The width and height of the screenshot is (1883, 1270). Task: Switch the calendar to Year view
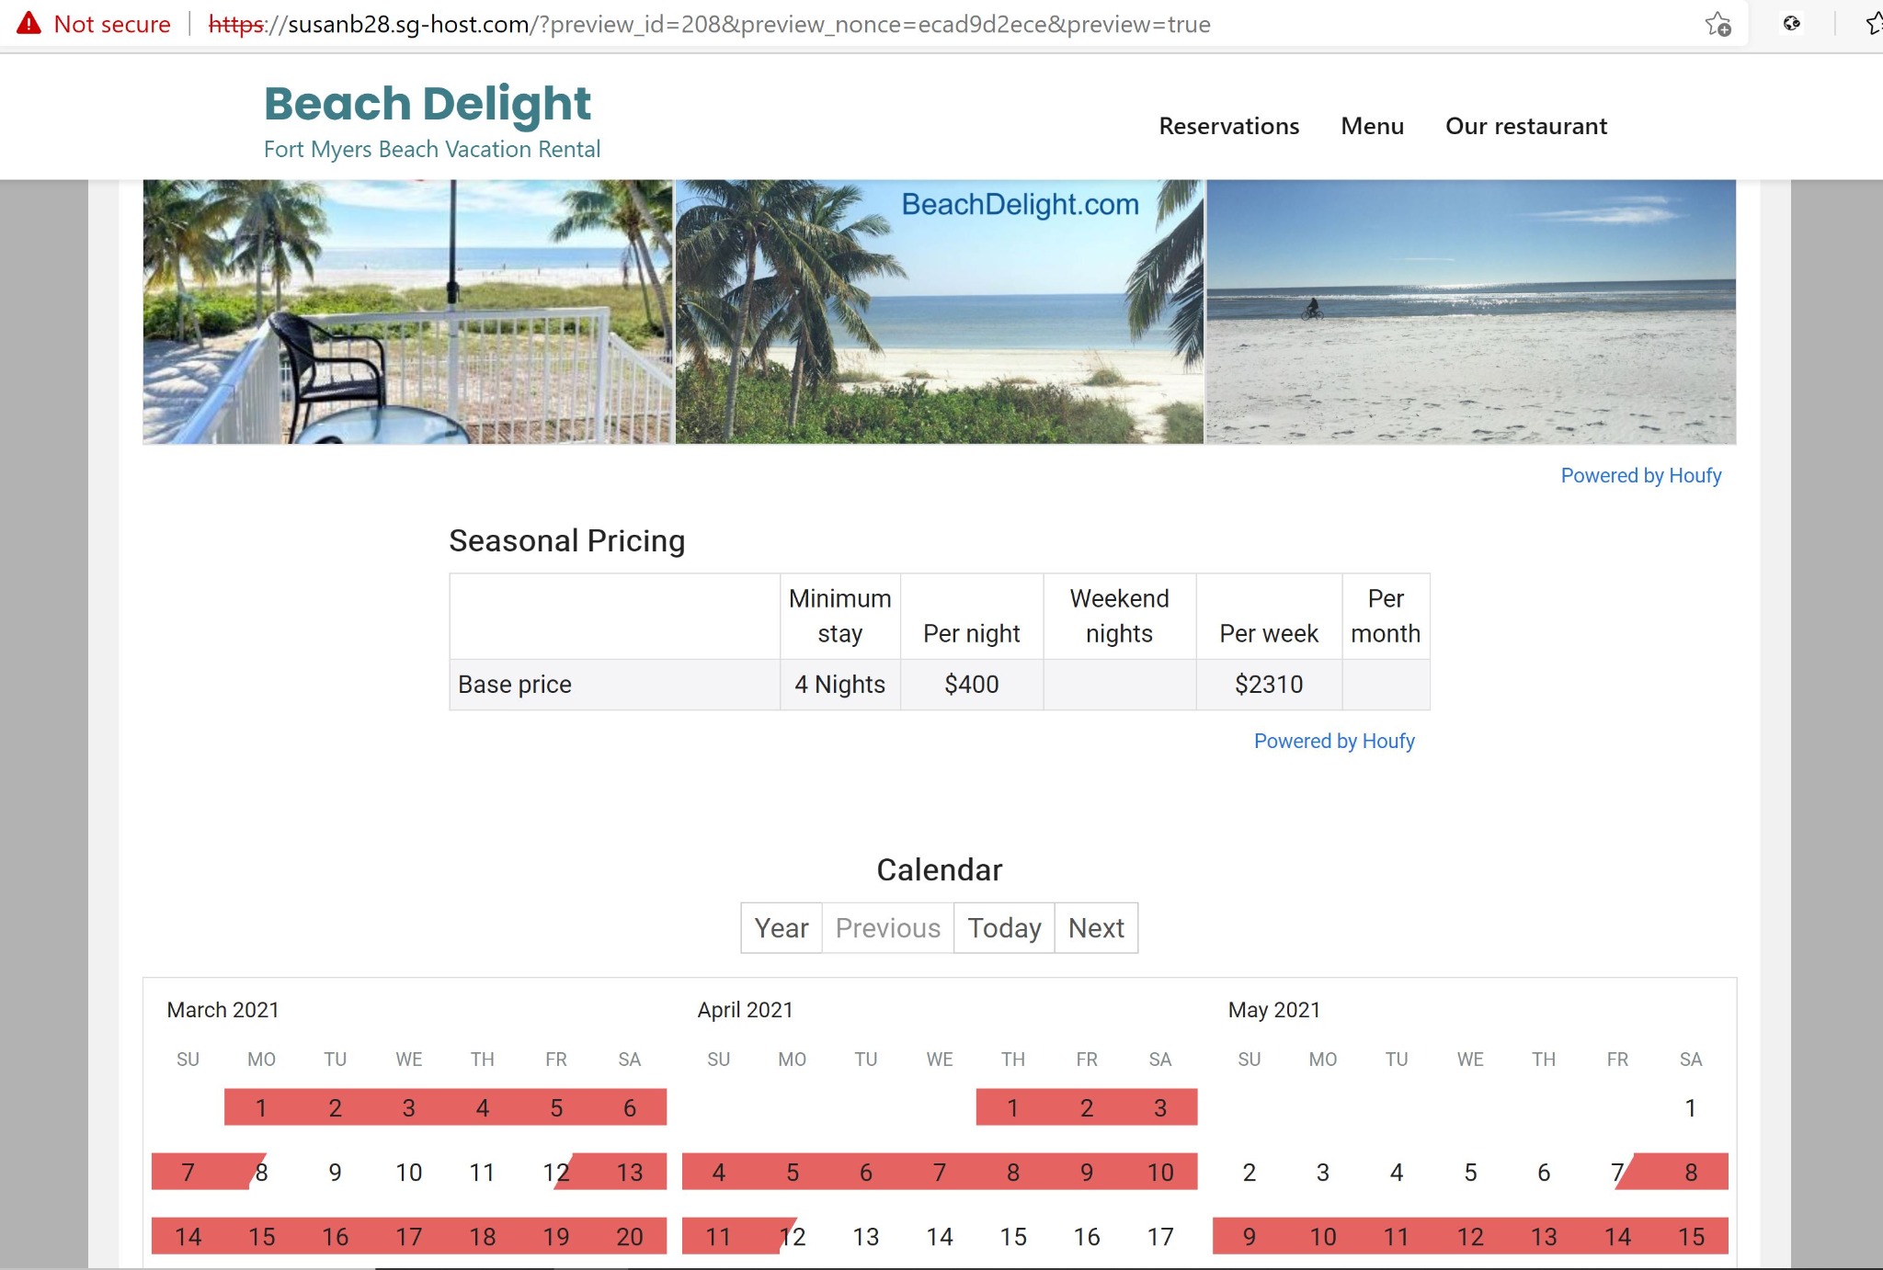tap(781, 927)
